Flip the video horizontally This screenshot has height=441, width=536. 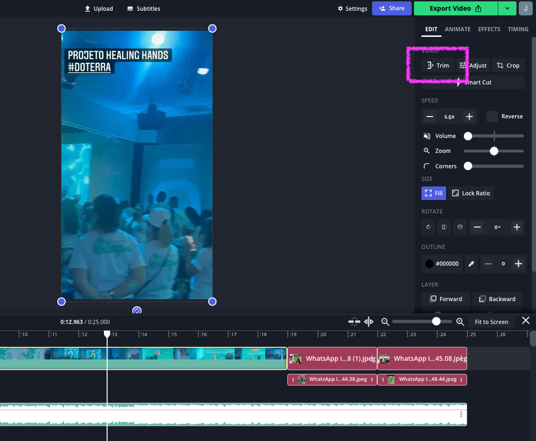click(x=444, y=227)
